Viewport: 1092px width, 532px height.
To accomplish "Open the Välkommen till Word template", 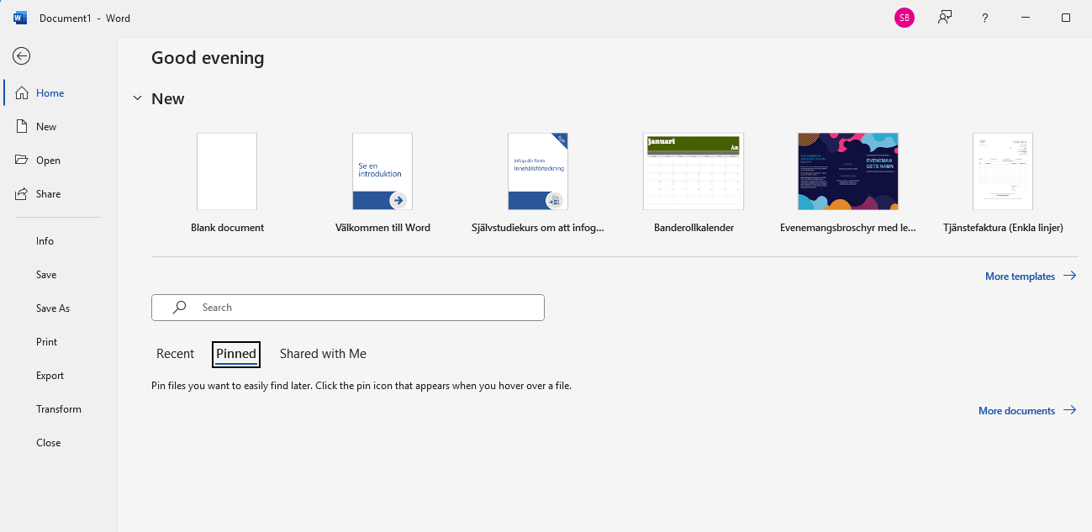I will coord(382,171).
